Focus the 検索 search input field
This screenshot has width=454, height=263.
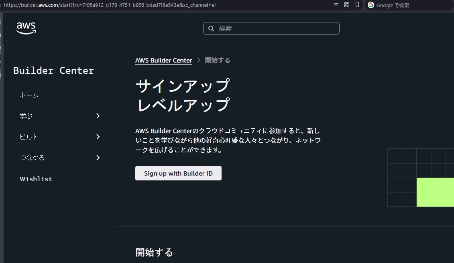point(277,28)
